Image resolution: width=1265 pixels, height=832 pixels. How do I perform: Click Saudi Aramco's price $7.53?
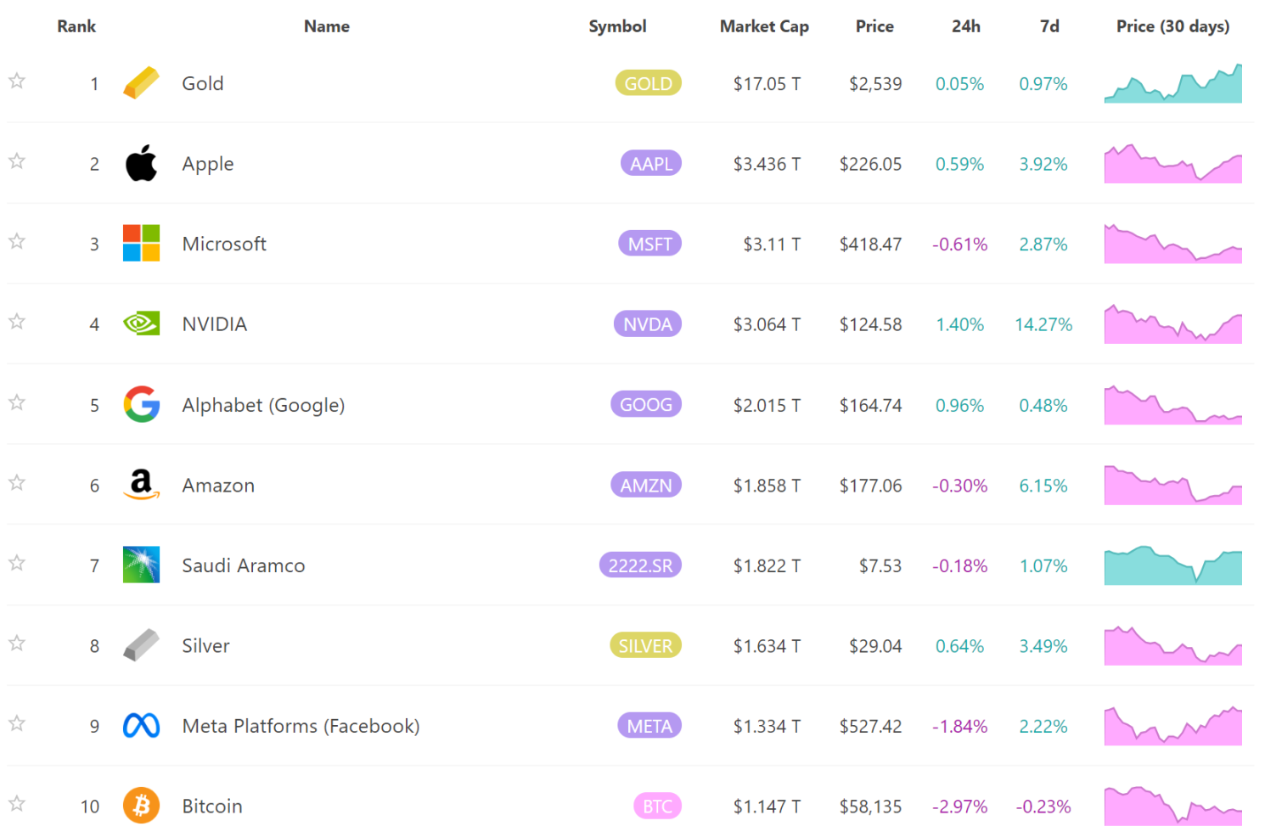tap(880, 565)
